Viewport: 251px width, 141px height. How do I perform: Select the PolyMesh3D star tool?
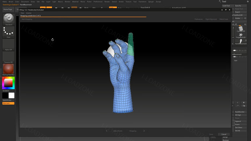tap(241, 36)
